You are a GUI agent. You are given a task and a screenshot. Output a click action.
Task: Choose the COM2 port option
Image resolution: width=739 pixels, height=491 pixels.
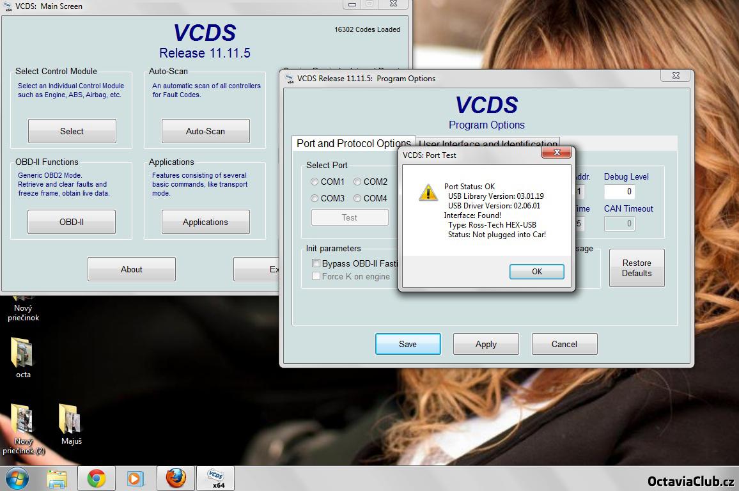pos(357,182)
